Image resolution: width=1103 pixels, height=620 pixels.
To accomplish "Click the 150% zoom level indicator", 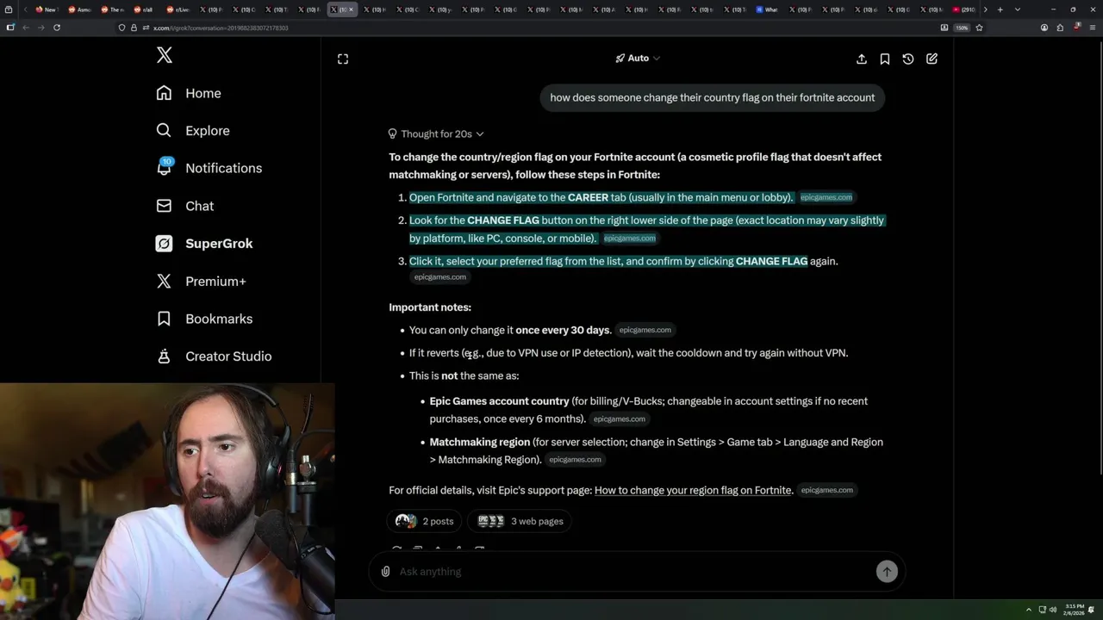I will click(962, 28).
